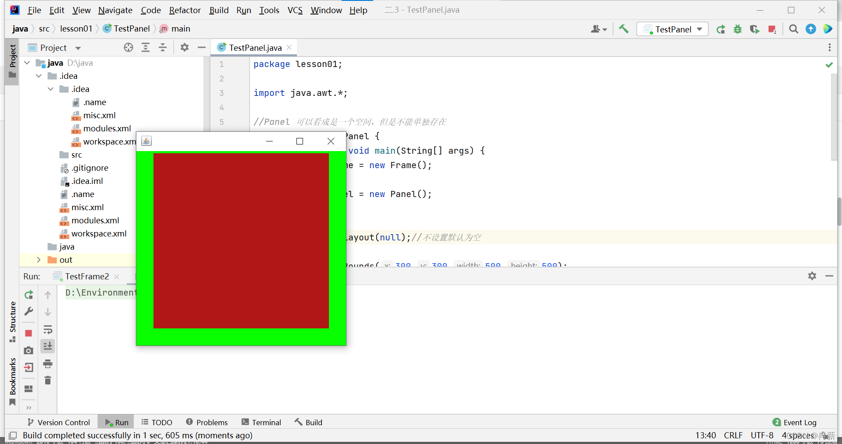Close the TestPanel.java editor tab

point(289,47)
